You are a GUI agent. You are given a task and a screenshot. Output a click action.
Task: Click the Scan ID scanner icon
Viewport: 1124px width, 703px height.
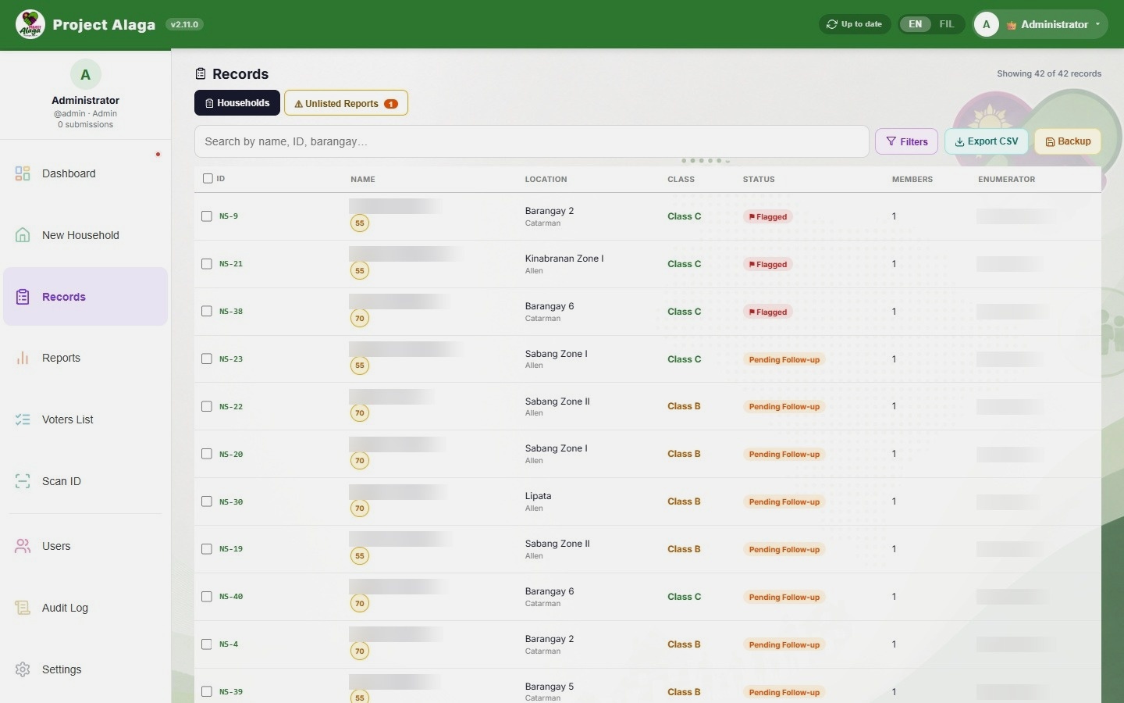click(23, 481)
